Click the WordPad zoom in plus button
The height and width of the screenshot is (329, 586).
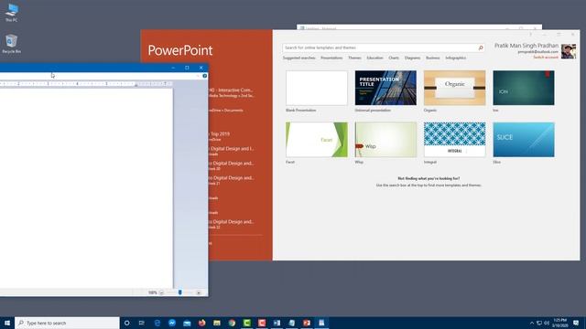(x=199, y=292)
